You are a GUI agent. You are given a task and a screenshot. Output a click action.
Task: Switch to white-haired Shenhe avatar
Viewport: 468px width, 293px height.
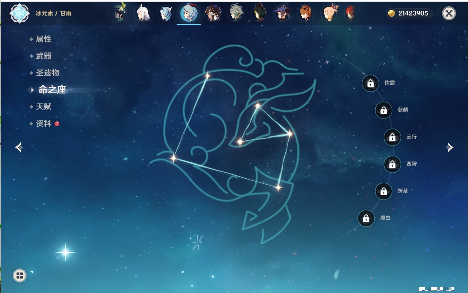(x=143, y=13)
